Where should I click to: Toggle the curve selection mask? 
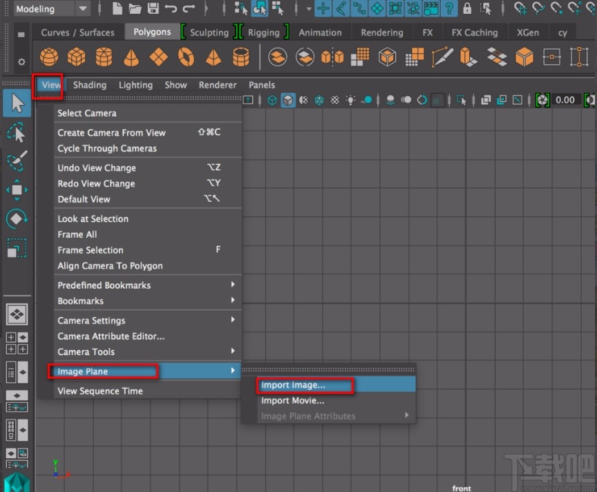point(359,8)
